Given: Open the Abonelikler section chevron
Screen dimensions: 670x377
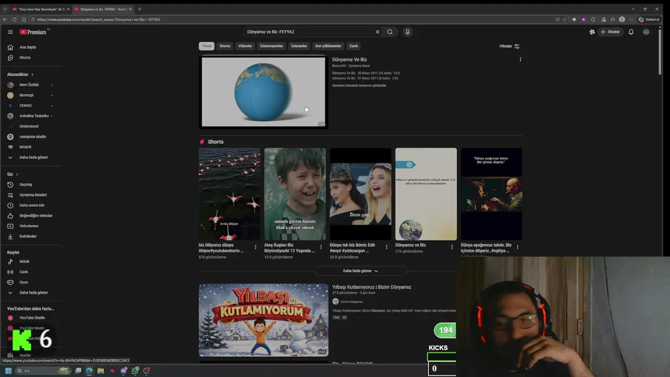Looking at the screenshot, I should (x=32, y=74).
